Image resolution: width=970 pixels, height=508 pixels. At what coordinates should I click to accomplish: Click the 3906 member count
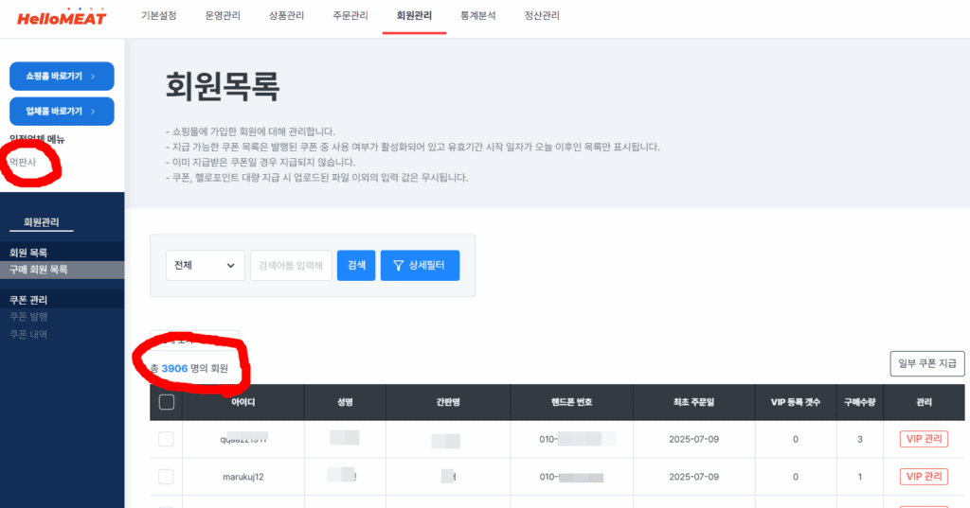174,368
